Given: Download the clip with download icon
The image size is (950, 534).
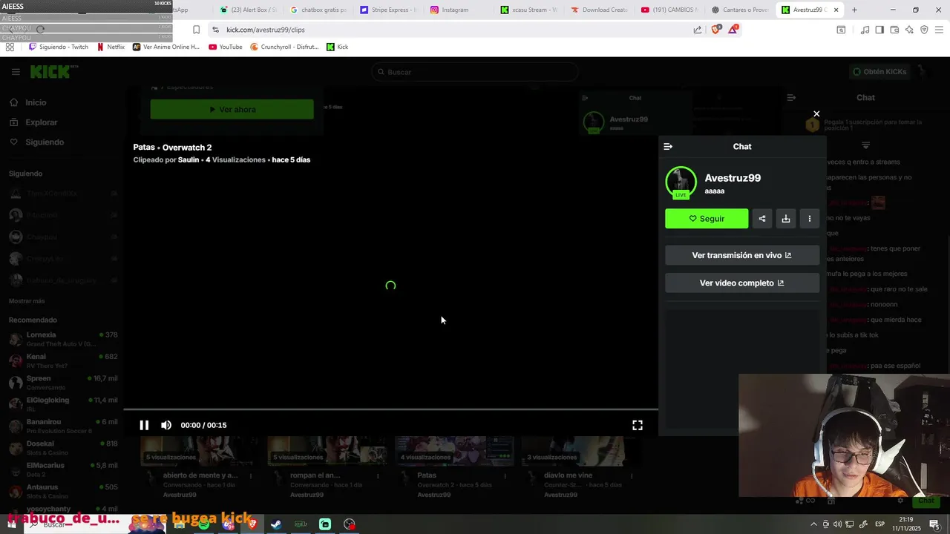Looking at the screenshot, I should click(x=786, y=219).
